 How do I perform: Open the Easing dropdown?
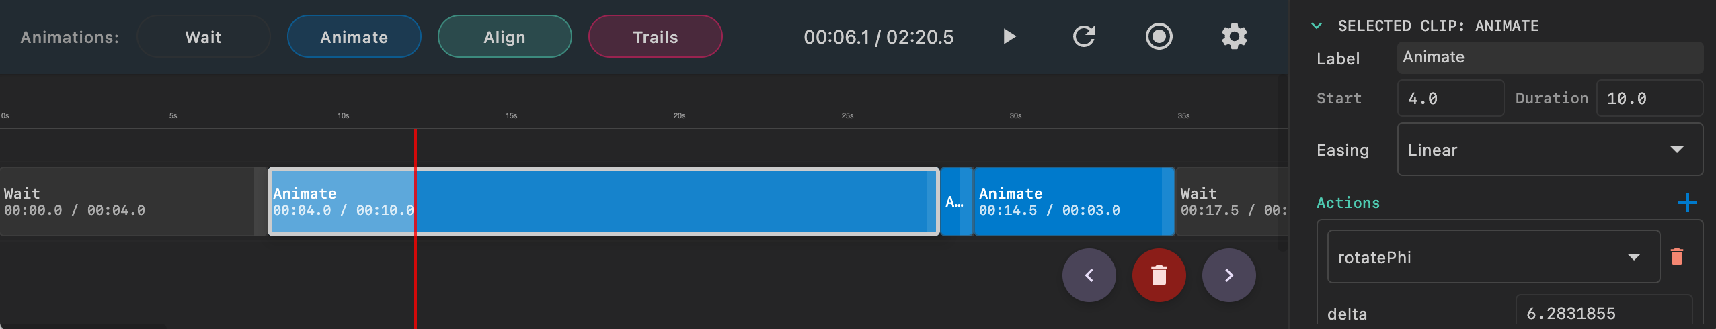tap(1549, 150)
